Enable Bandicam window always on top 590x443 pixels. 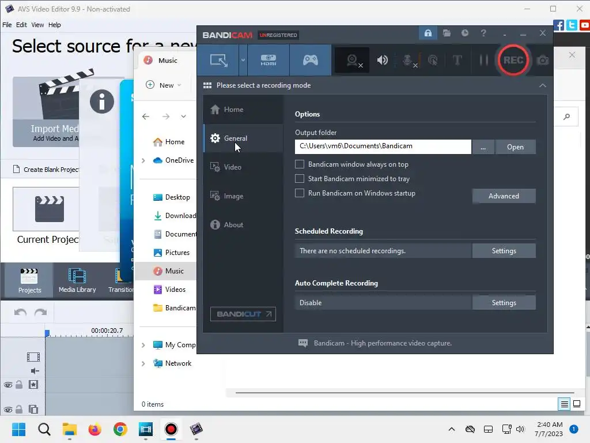pyautogui.click(x=300, y=164)
